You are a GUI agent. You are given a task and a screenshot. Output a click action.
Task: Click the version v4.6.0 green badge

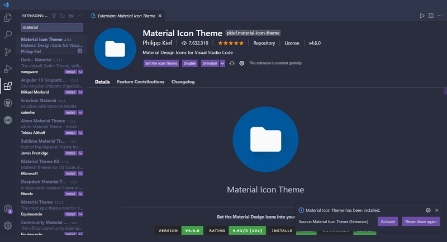[x=192, y=230]
